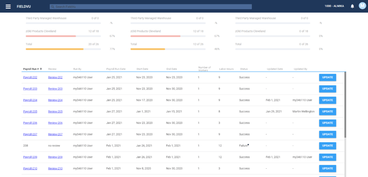Image resolution: width=368 pixels, height=177 pixels.
Task: Click UPDATE for payroll run 208
Action: (327, 146)
